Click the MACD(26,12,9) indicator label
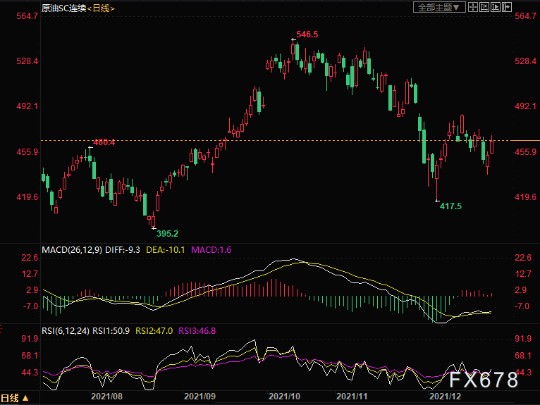 [72, 250]
